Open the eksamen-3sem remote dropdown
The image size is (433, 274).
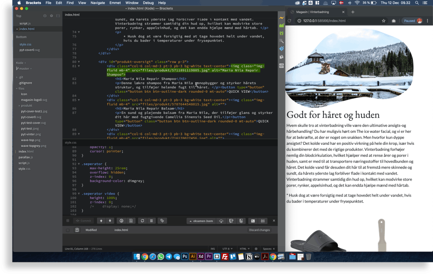(x=201, y=221)
